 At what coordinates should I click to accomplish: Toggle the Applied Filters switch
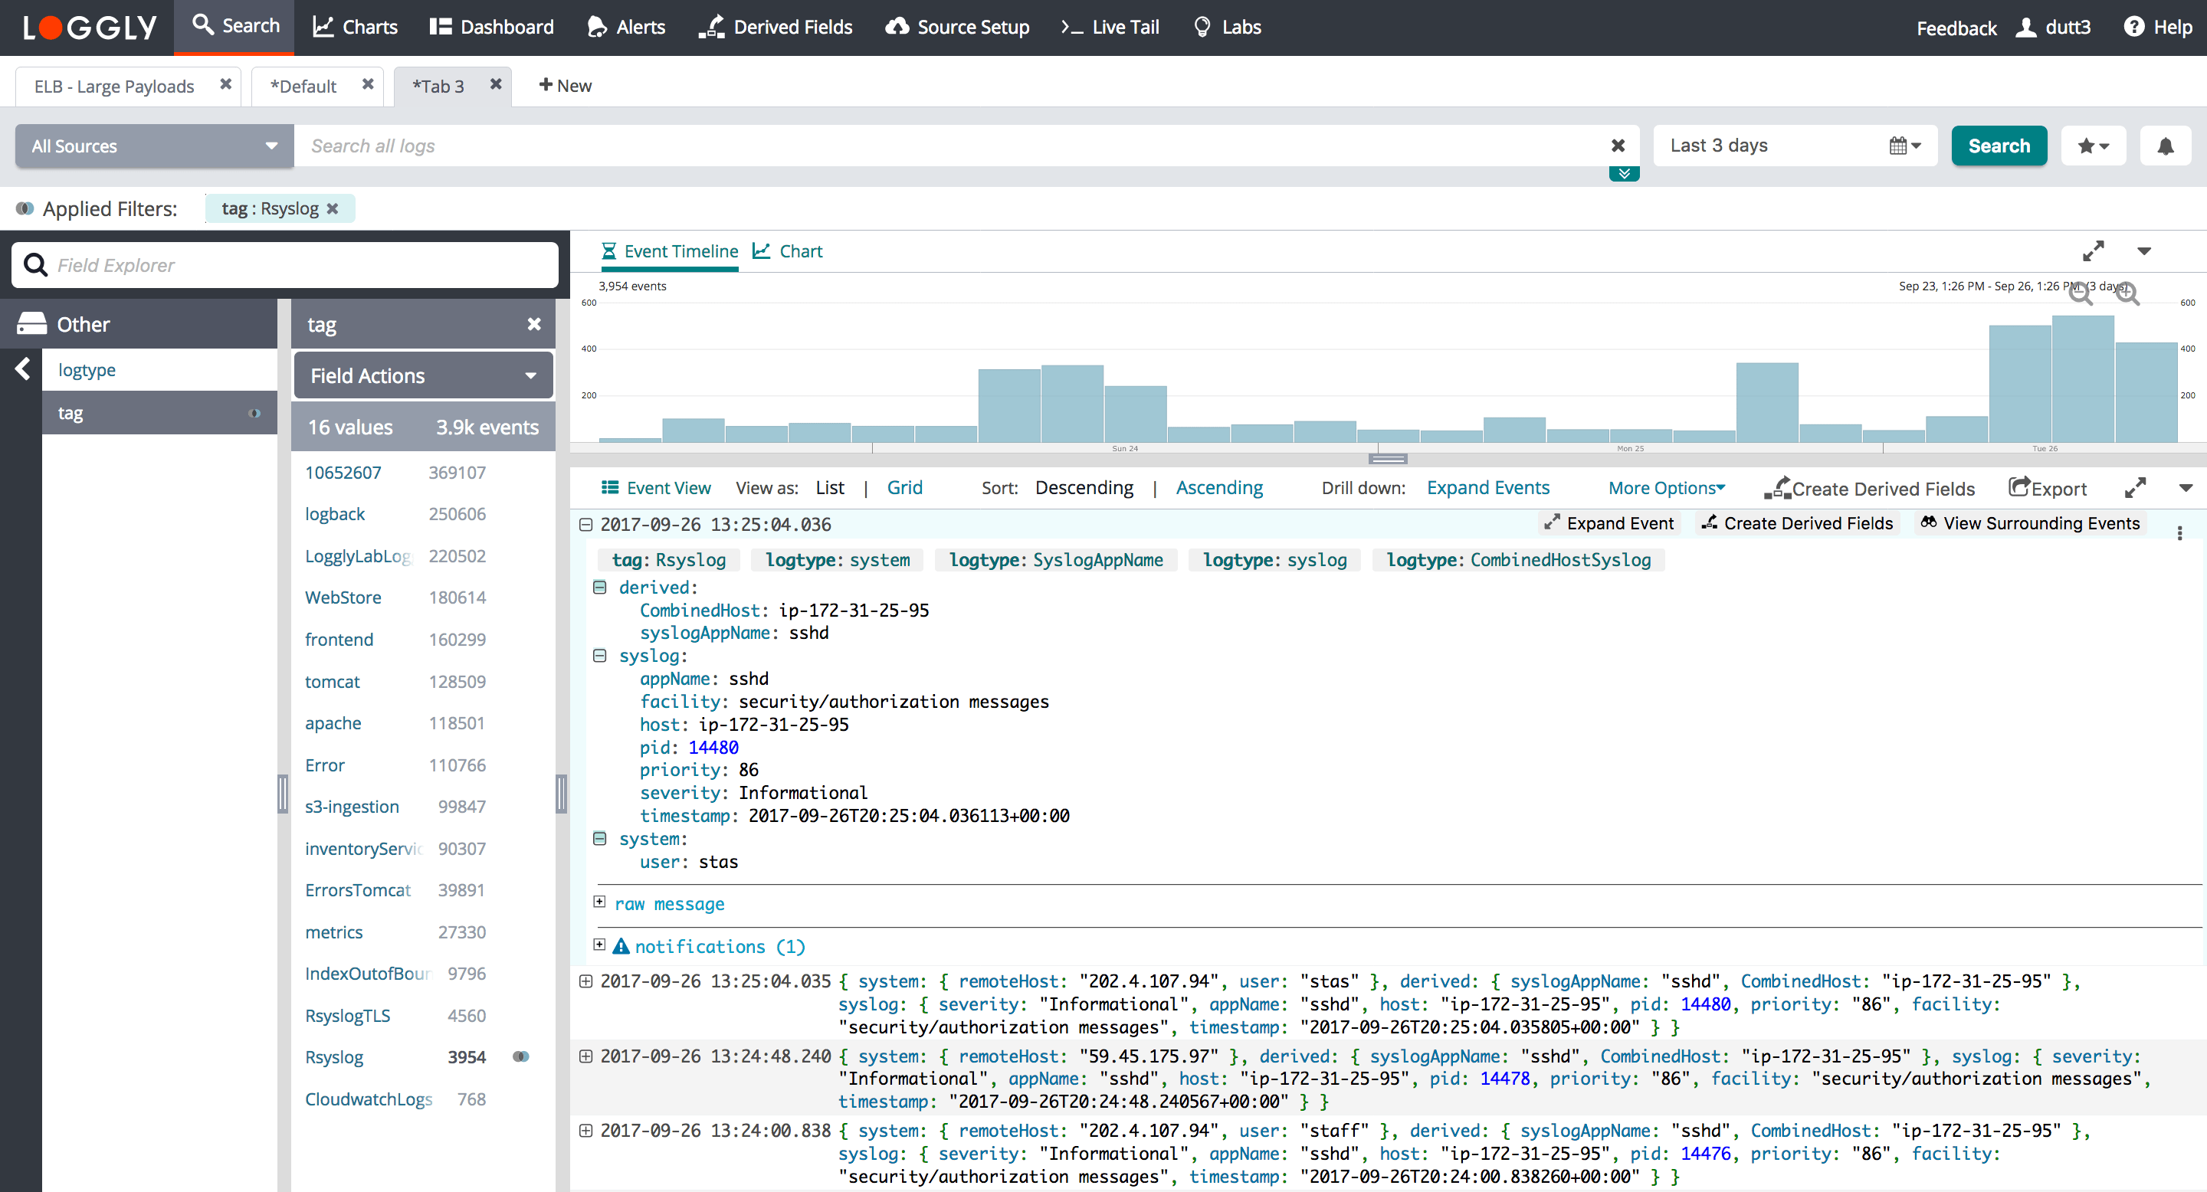pyautogui.click(x=25, y=209)
